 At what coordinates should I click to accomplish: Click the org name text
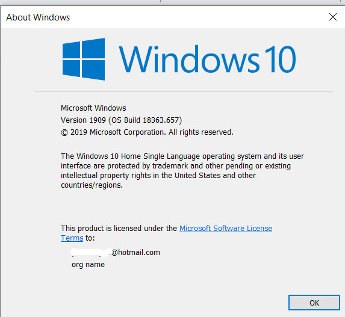tap(88, 265)
